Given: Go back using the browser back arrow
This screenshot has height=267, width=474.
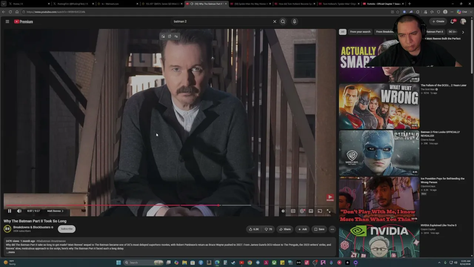Looking at the screenshot, I should (x=4, y=12).
